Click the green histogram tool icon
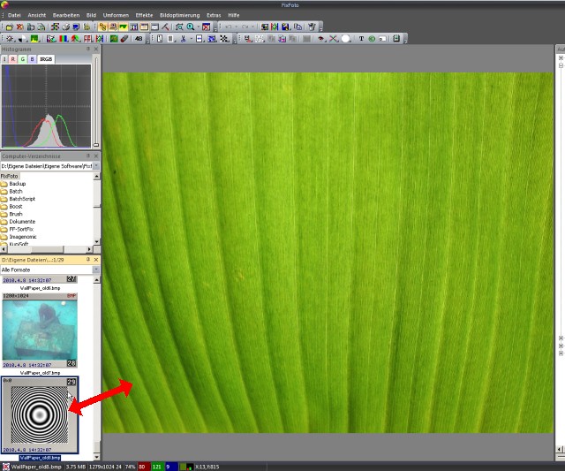The width and height of the screenshot is (565, 471). tap(34, 39)
